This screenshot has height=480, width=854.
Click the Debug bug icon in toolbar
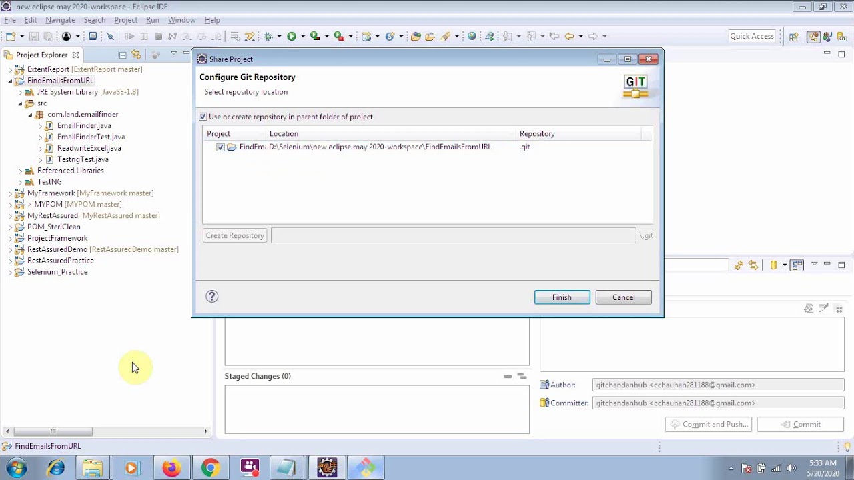coord(268,37)
